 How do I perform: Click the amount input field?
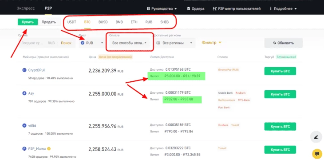click(x=32, y=43)
